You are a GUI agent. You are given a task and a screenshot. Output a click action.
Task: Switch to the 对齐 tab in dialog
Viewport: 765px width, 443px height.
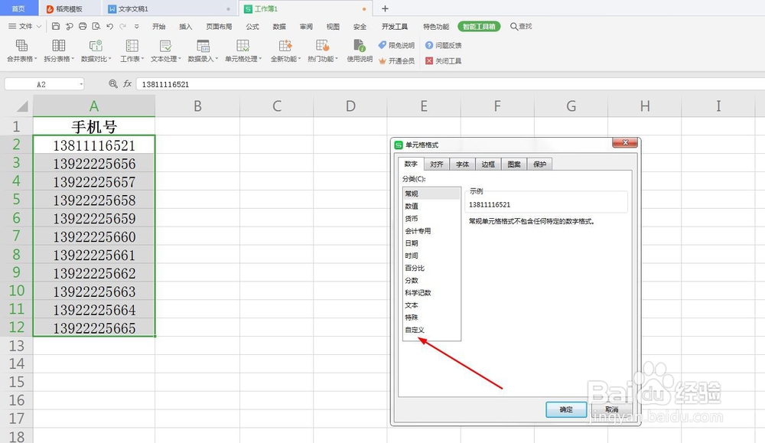click(437, 164)
